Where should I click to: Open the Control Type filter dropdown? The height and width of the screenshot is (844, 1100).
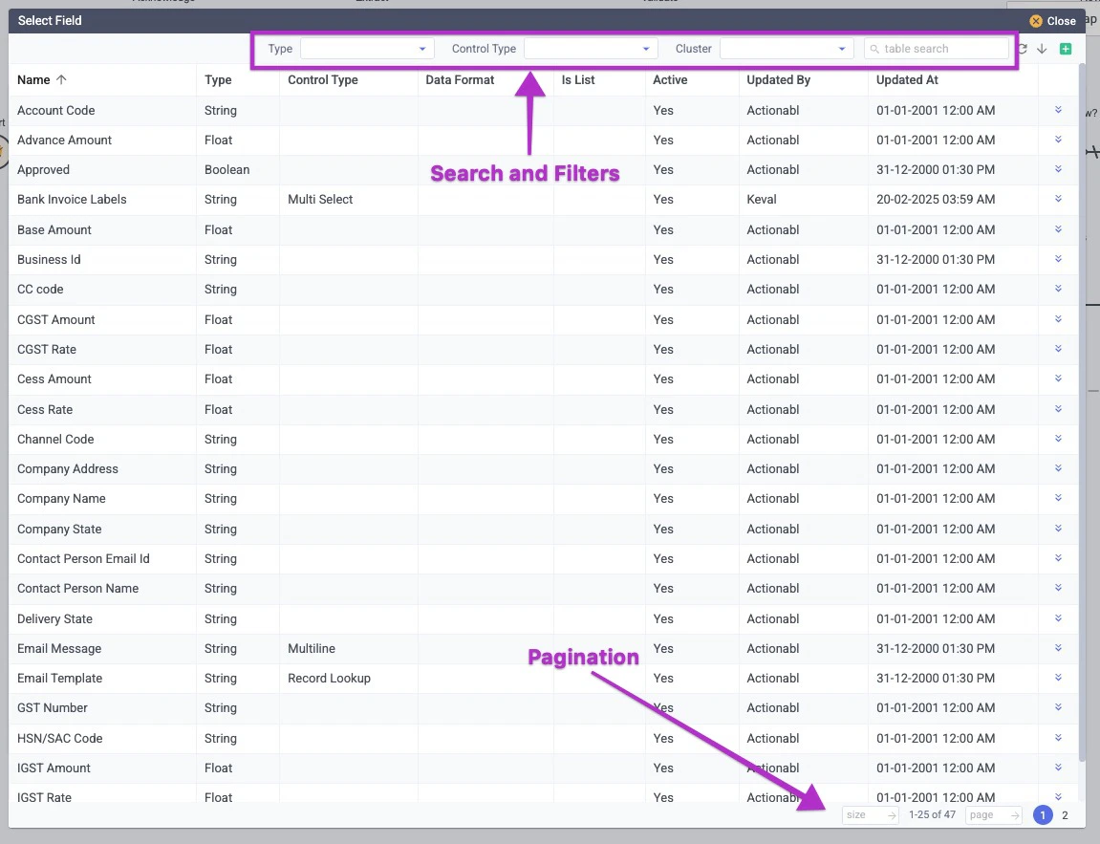click(591, 49)
